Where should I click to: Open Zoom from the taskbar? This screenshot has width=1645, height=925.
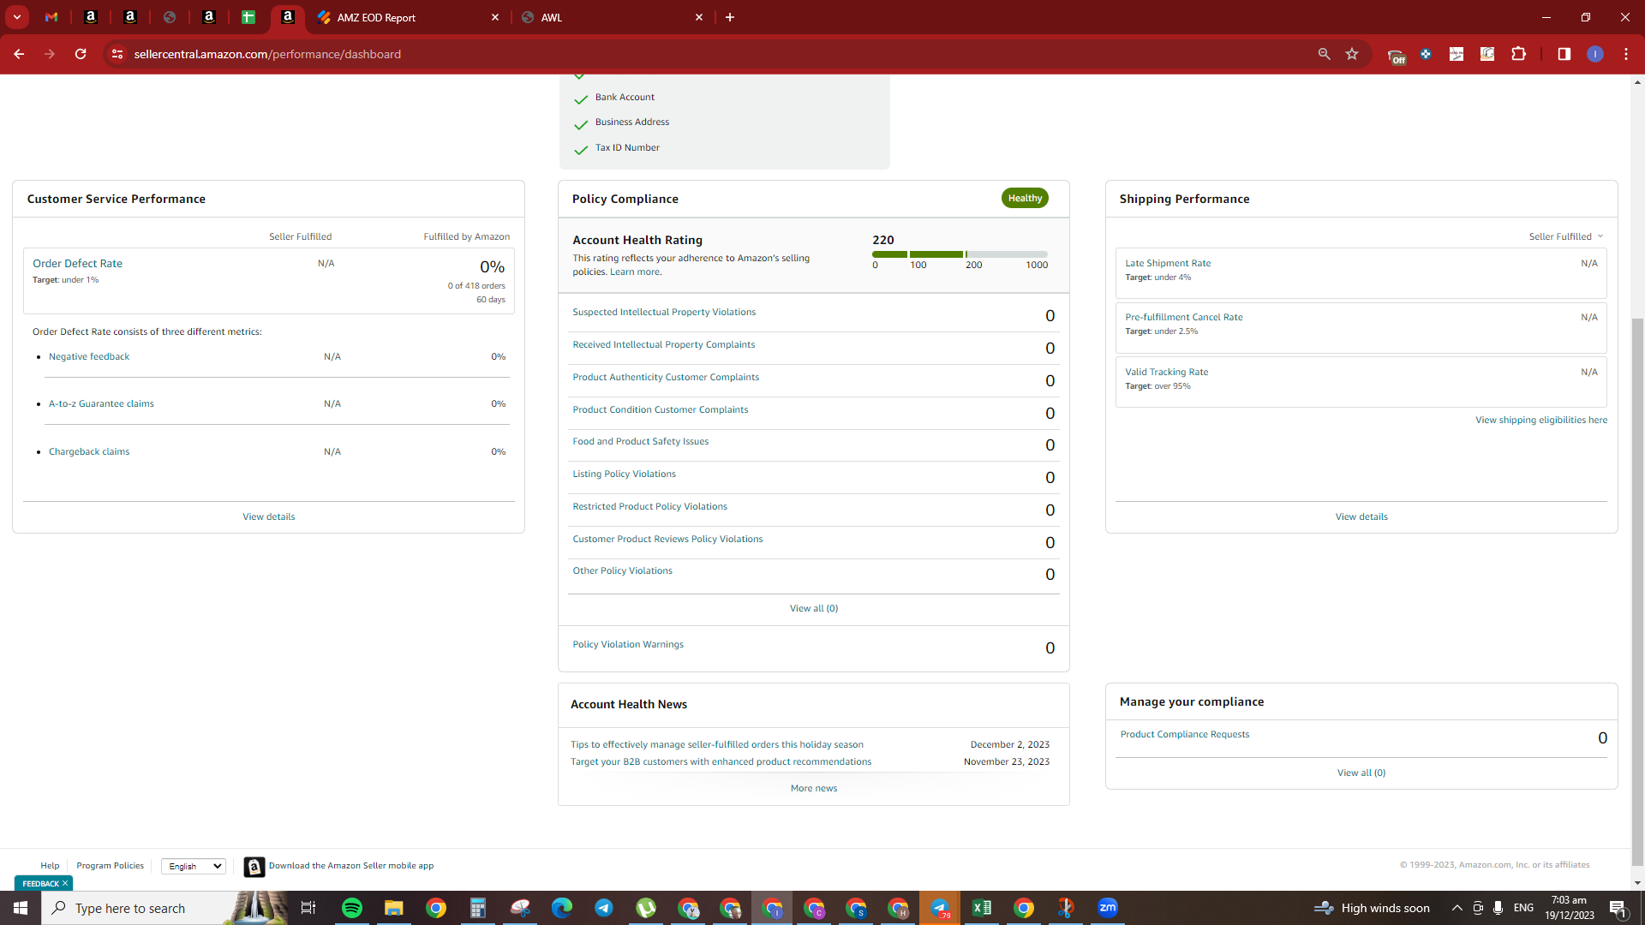coord(1108,908)
